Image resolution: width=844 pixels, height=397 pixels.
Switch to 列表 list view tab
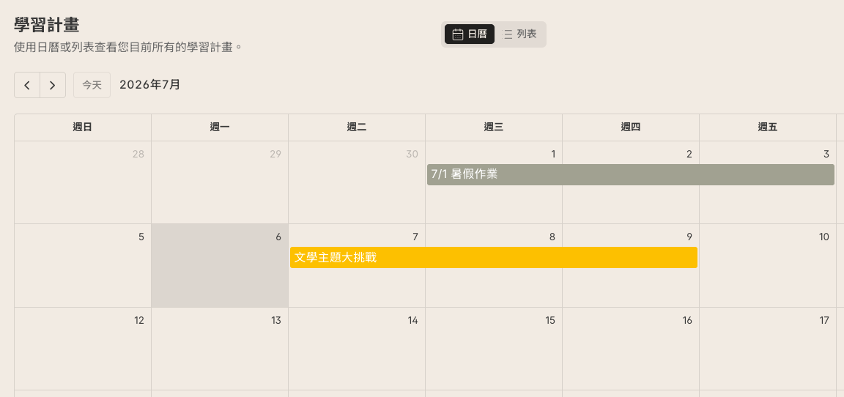[x=520, y=34]
